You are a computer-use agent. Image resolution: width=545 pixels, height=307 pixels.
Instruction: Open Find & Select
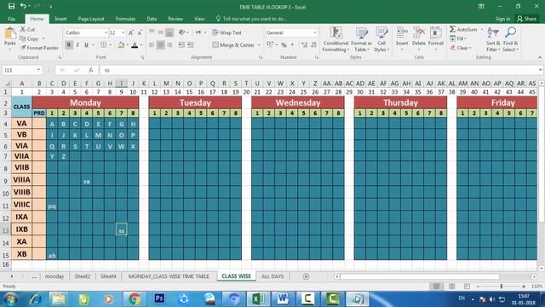pos(510,39)
